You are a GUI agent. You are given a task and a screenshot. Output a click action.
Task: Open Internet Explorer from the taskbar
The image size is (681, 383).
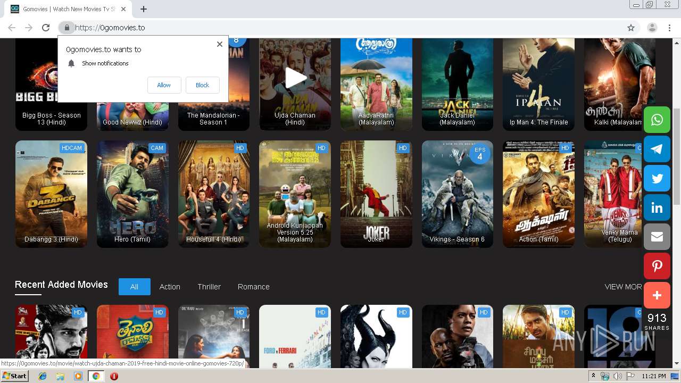pos(43,376)
